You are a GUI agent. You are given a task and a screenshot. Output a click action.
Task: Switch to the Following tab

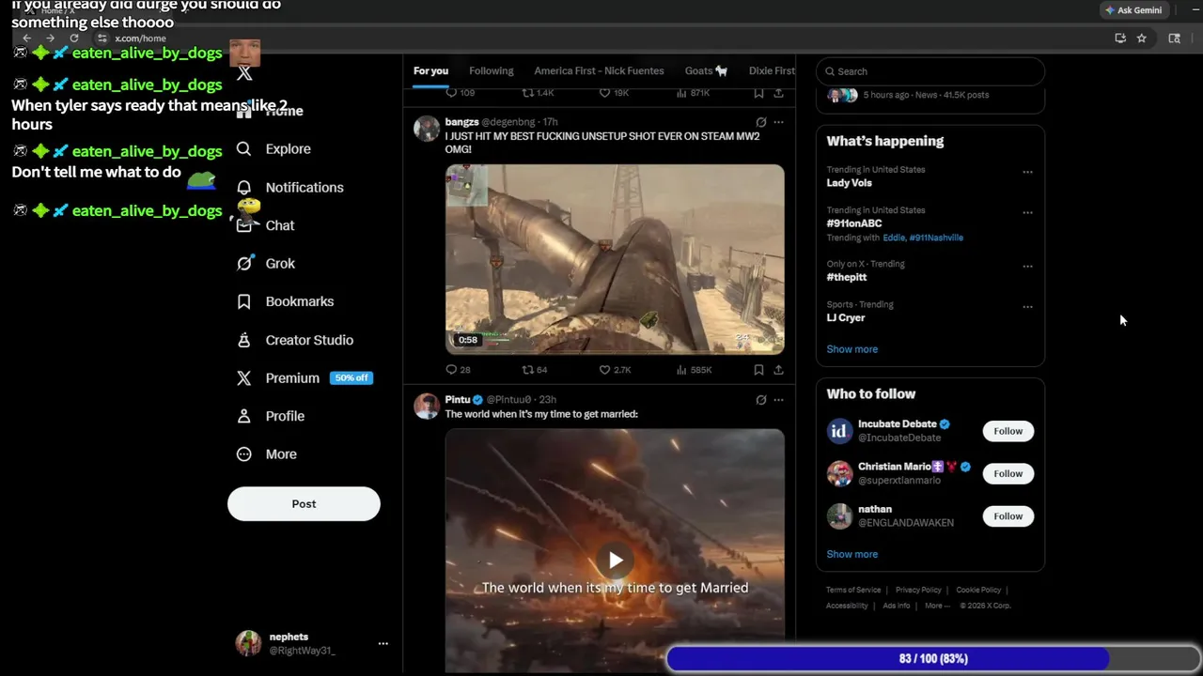(492, 70)
